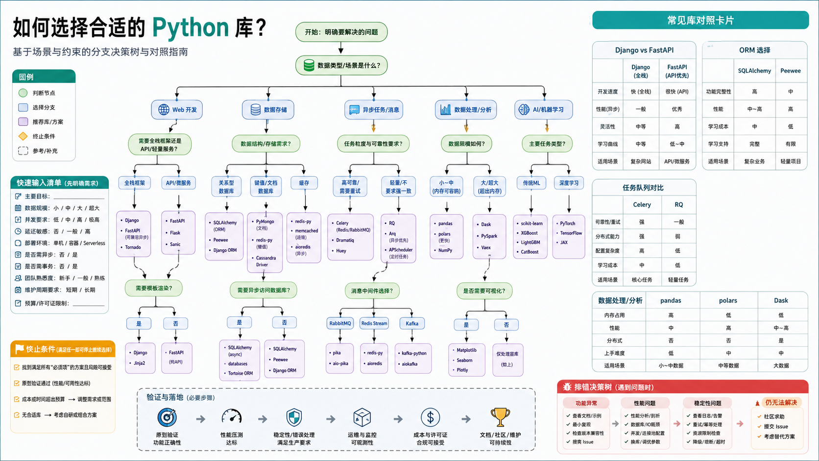Select the 高可靠/需要重试 branch node
The width and height of the screenshot is (819, 461).
click(x=350, y=187)
